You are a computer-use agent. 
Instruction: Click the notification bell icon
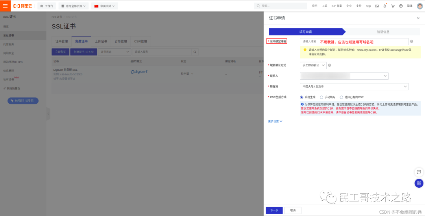(x=384, y=6)
